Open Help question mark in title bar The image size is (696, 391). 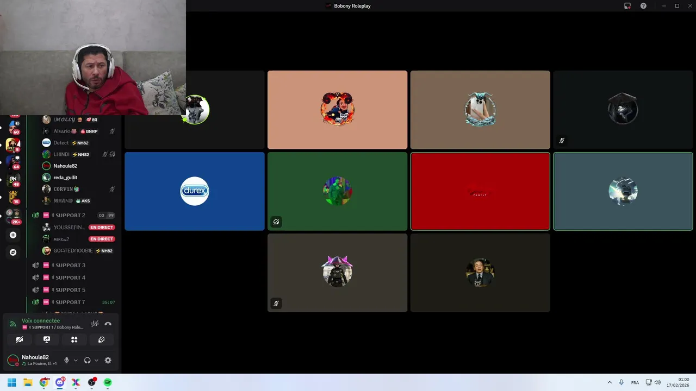[643, 6]
